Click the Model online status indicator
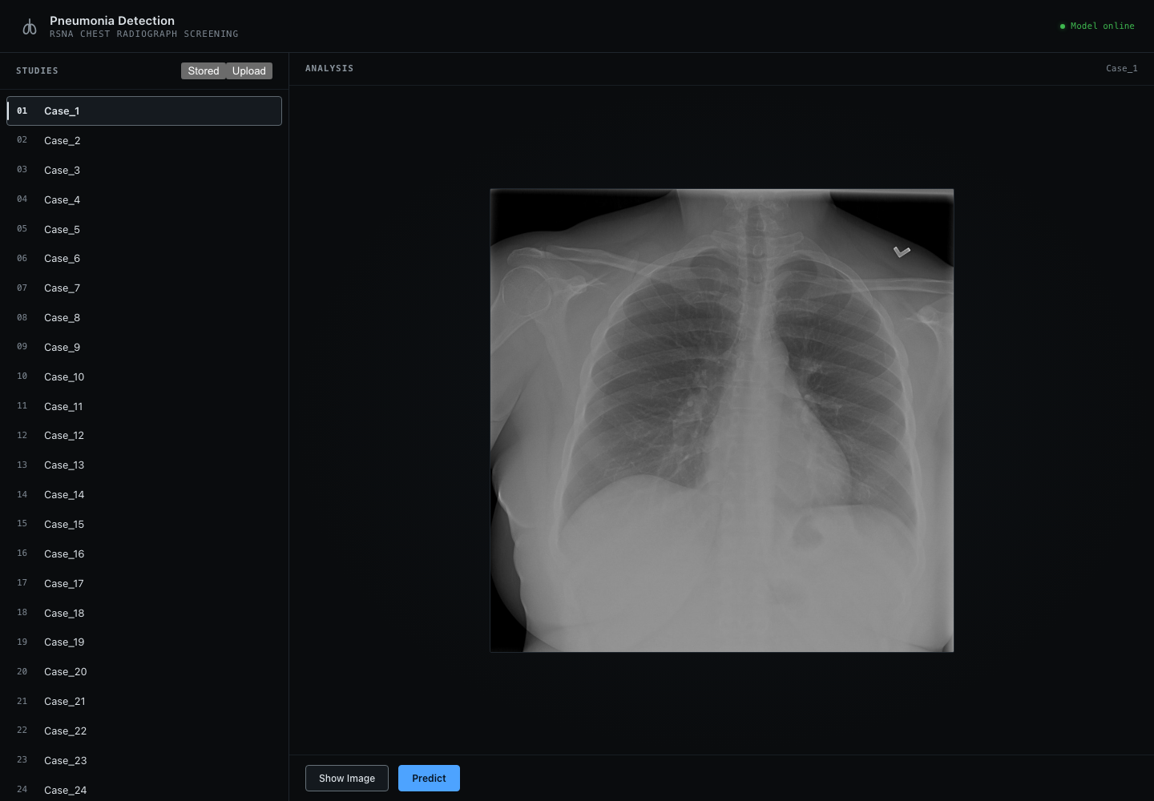 coord(1097,26)
